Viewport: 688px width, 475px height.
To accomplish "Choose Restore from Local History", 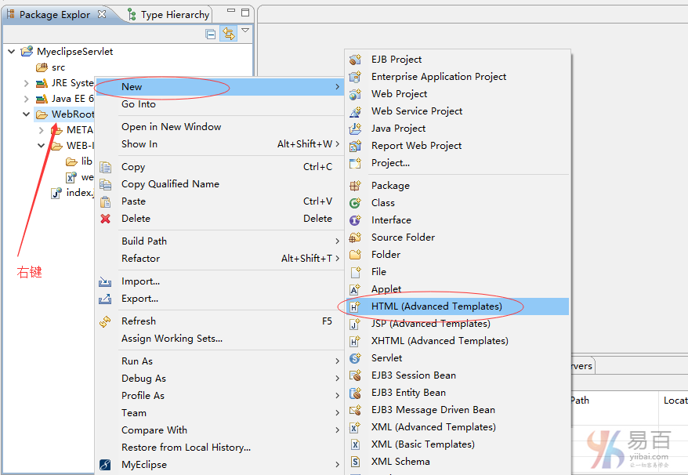I will (186, 448).
